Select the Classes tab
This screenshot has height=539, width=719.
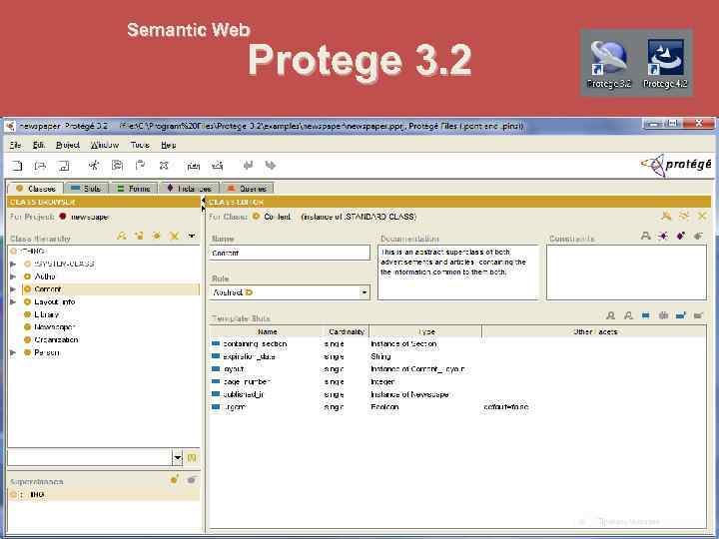point(35,189)
